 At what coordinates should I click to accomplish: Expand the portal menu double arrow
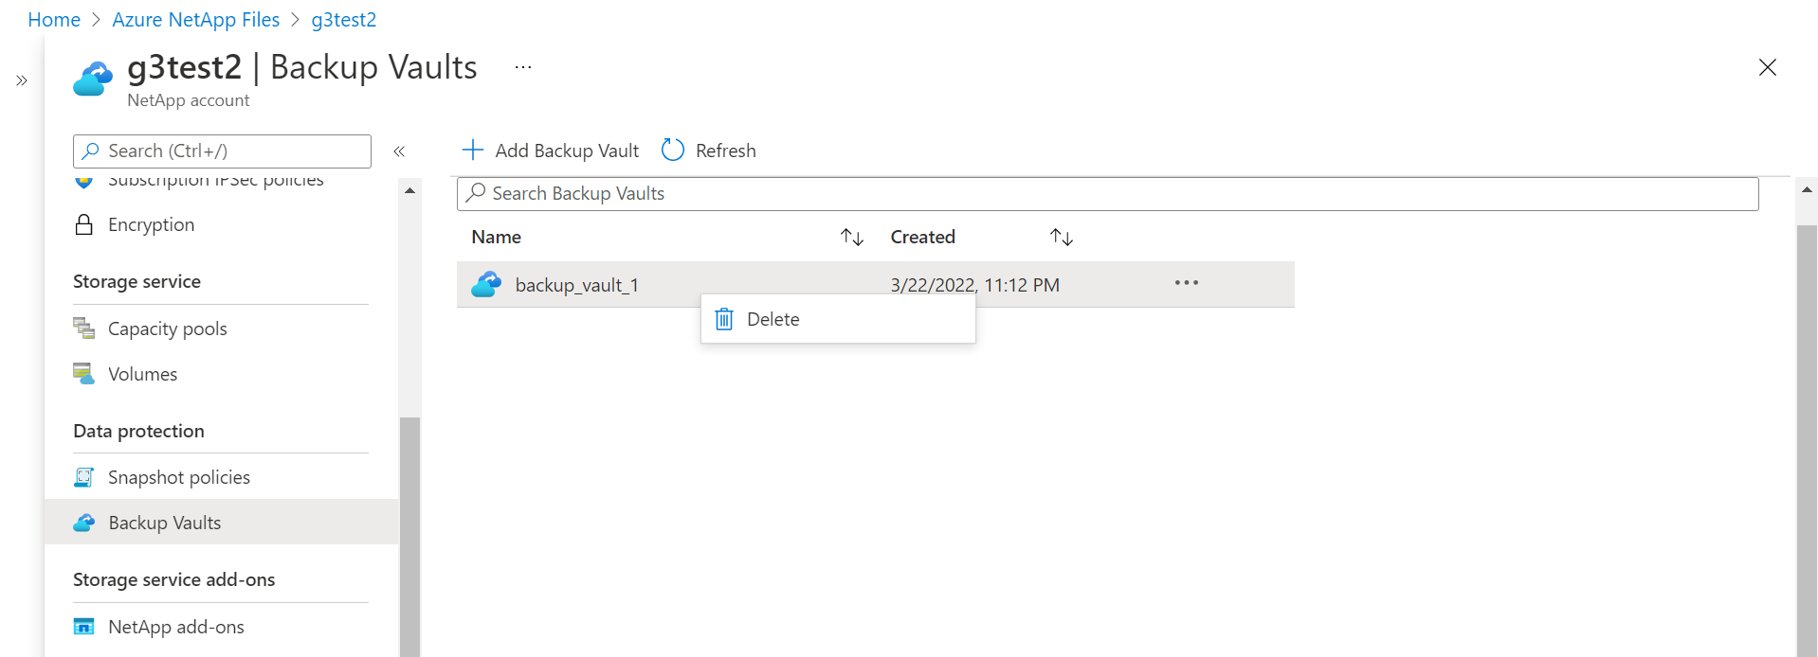[x=22, y=80]
